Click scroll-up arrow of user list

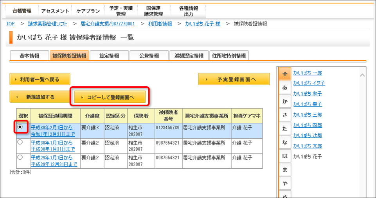click(x=362, y=75)
